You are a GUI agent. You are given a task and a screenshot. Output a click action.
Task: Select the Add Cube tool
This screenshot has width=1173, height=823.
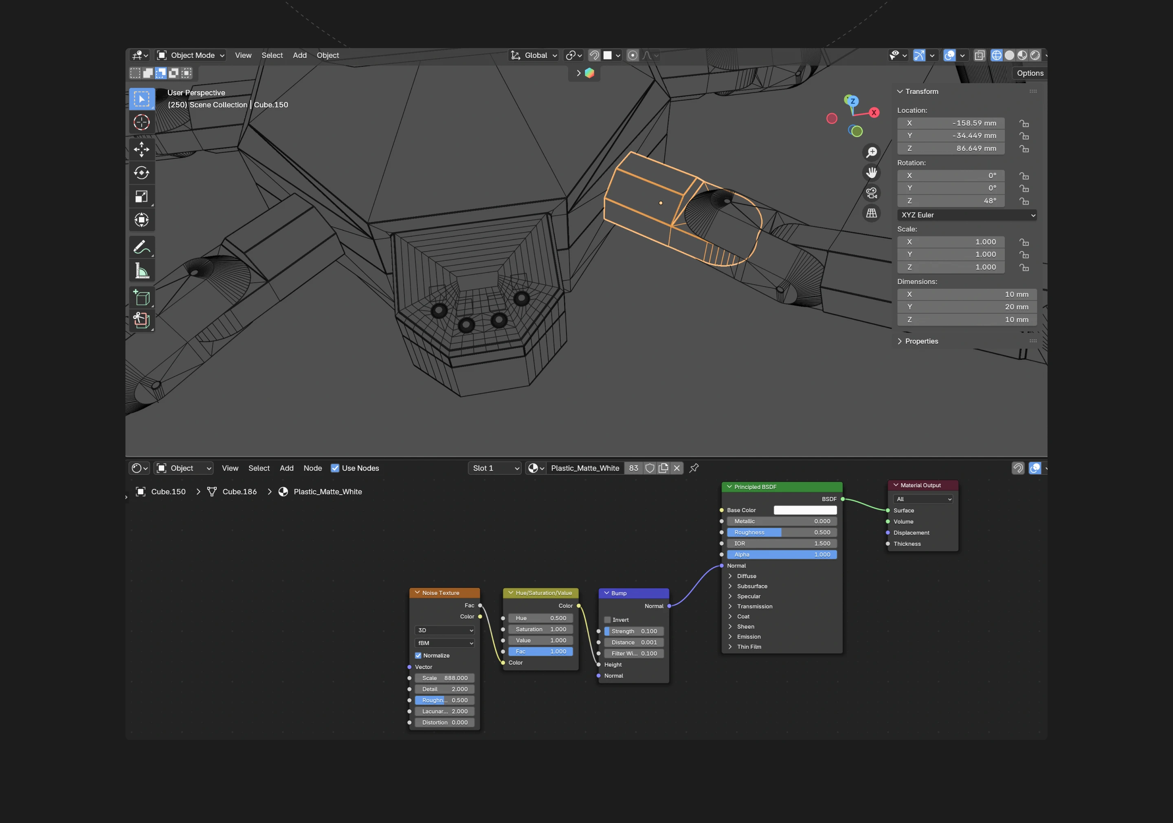click(x=141, y=297)
